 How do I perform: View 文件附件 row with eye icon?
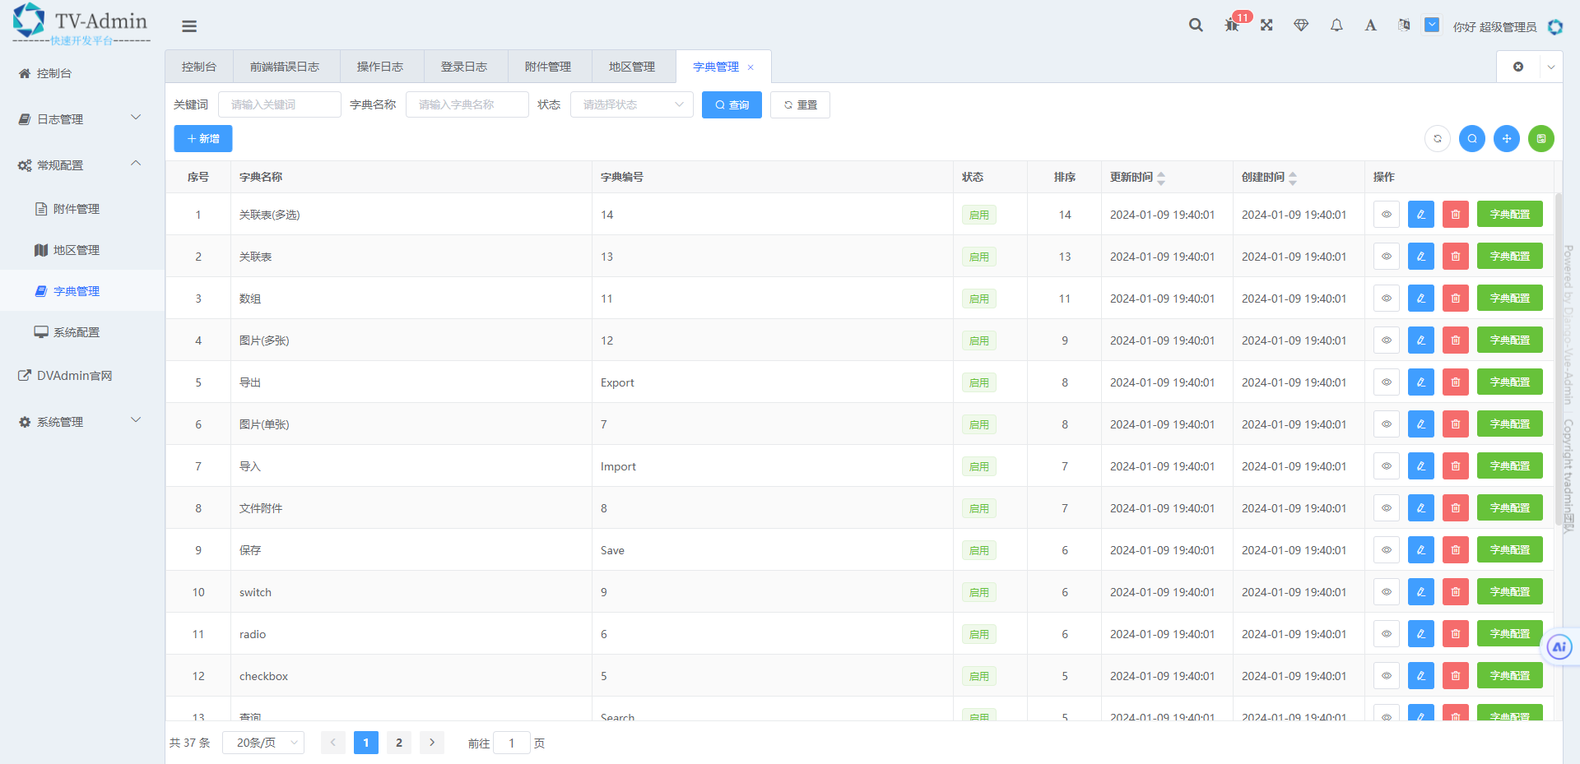[x=1387, y=508]
